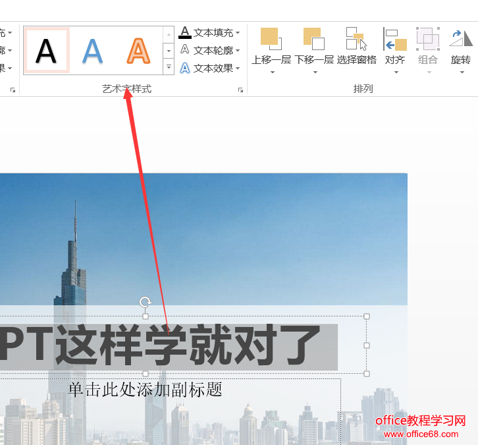Click the 组合 group icon
Screen dimensions: 478x445
pos(428,39)
